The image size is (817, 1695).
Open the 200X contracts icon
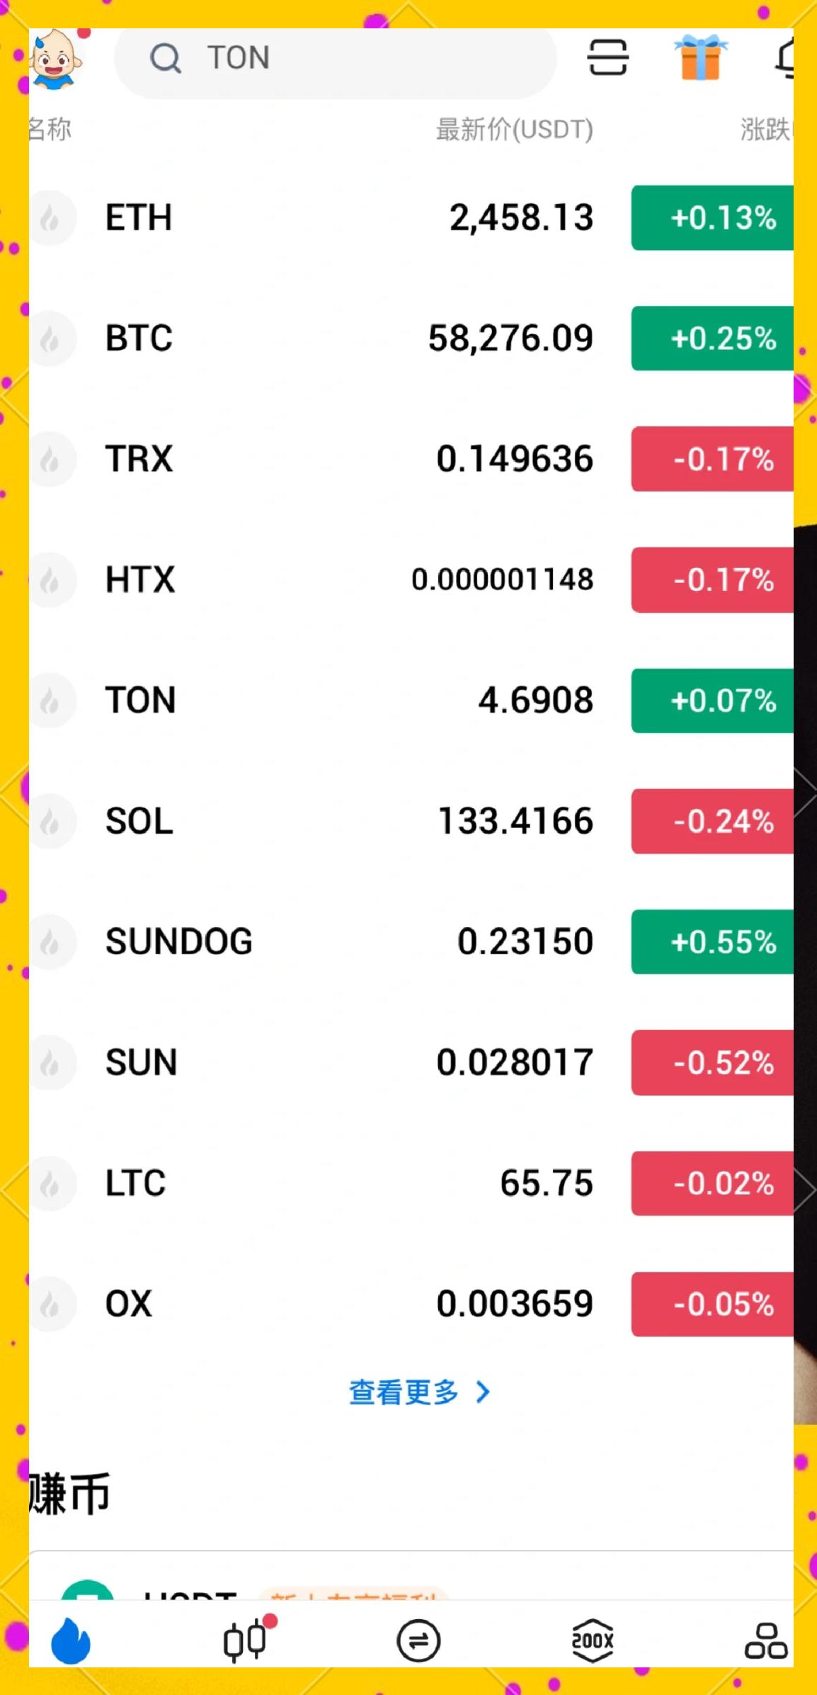tap(593, 1640)
